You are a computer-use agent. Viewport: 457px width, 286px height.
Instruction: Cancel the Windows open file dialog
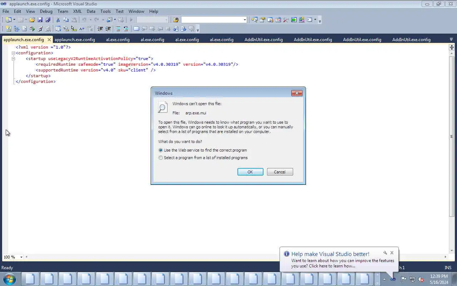coord(280,172)
